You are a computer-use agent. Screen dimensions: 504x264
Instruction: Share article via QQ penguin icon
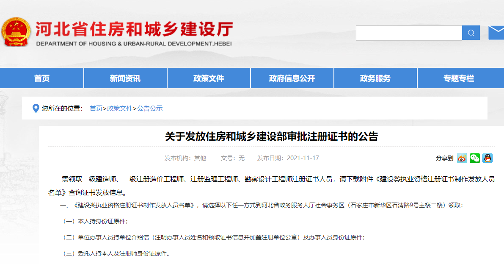point(487,158)
